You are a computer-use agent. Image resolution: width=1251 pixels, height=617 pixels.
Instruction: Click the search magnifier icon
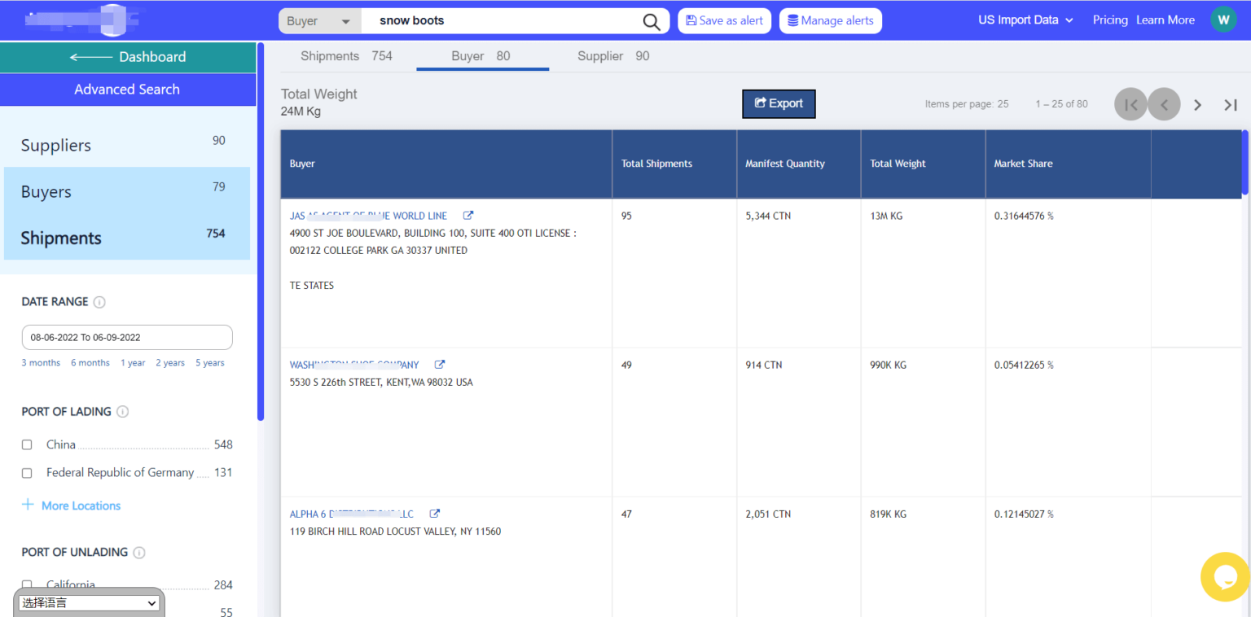point(652,22)
